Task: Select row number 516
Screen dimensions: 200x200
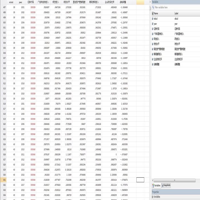Action: pos(3,104)
